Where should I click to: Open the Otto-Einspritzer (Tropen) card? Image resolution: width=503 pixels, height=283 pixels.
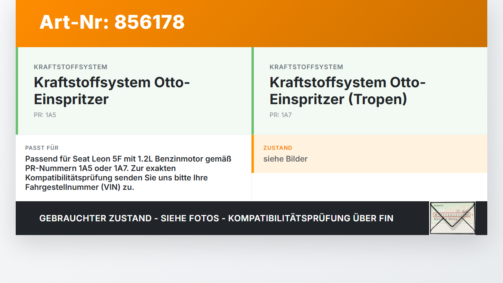369,91
